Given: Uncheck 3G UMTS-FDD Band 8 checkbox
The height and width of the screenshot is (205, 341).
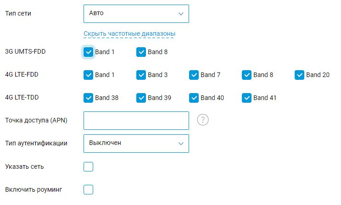Looking at the screenshot, I should pos(141,52).
